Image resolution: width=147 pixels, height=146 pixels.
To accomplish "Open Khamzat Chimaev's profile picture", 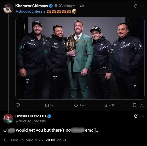I will click(8, 8).
